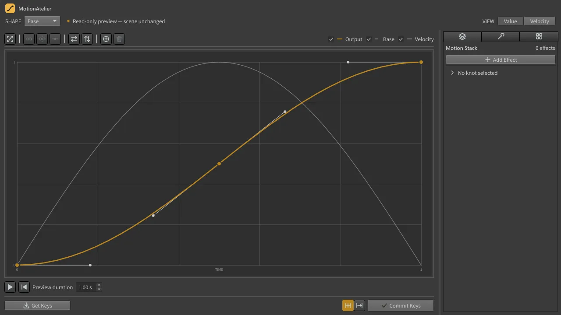Screen dimensions: 561x315
Task: Click the "Motion Stack" heading
Action: [x=462, y=48]
